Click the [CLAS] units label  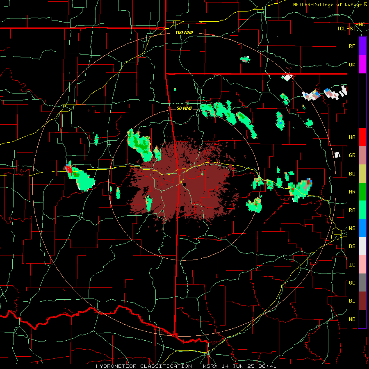point(346,29)
